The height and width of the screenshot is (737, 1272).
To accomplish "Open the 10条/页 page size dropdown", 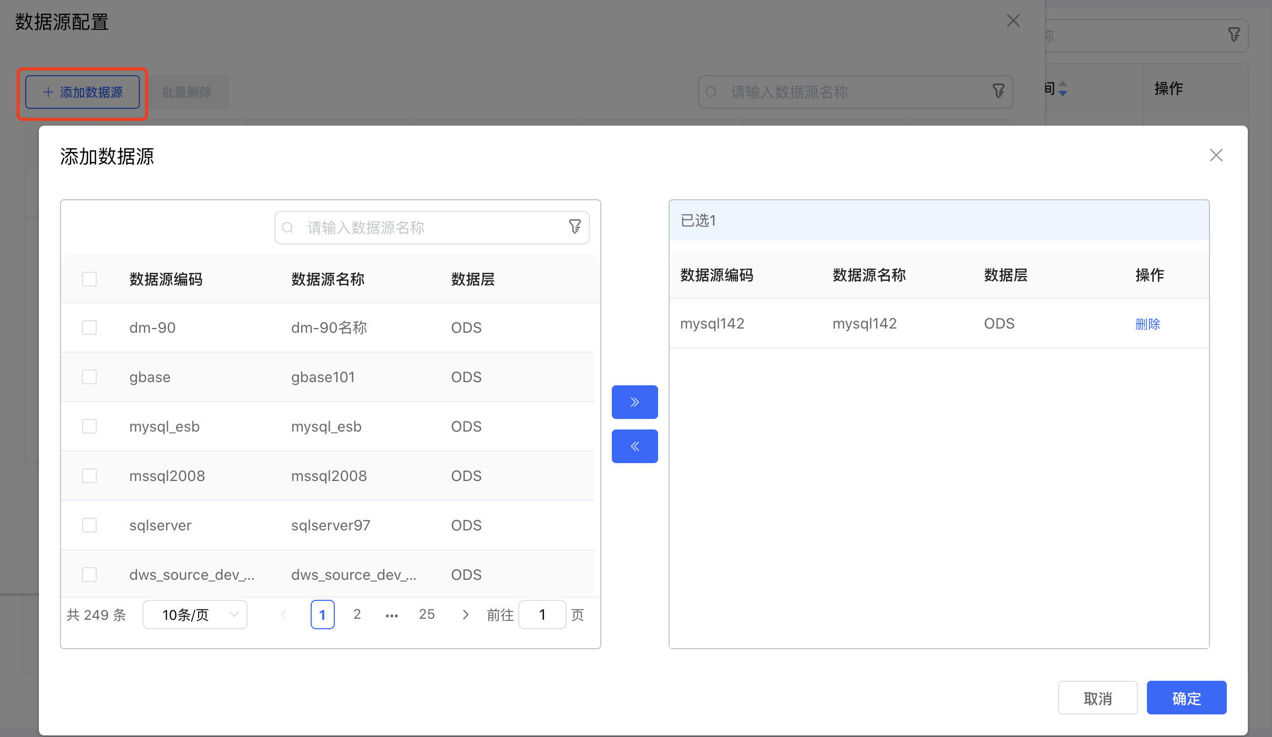I will [195, 615].
